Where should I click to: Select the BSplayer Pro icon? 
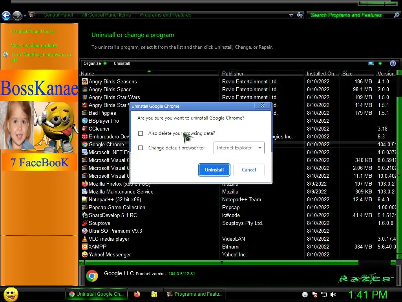tap(85, 121)
